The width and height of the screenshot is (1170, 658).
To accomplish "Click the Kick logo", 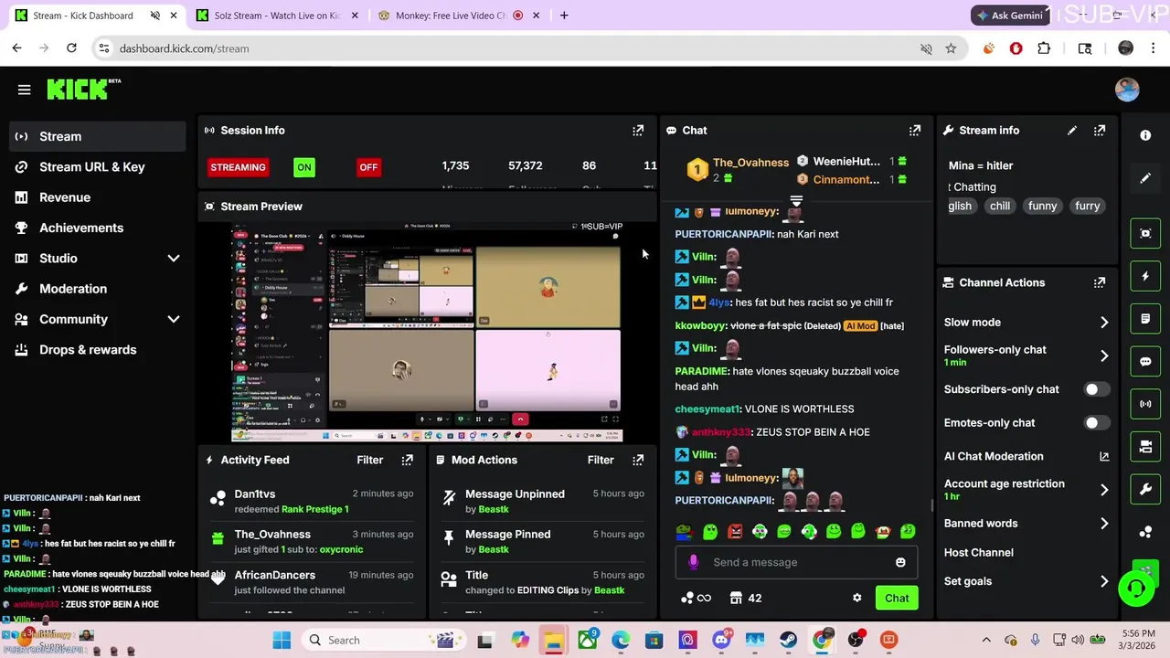I will (83, 89).
